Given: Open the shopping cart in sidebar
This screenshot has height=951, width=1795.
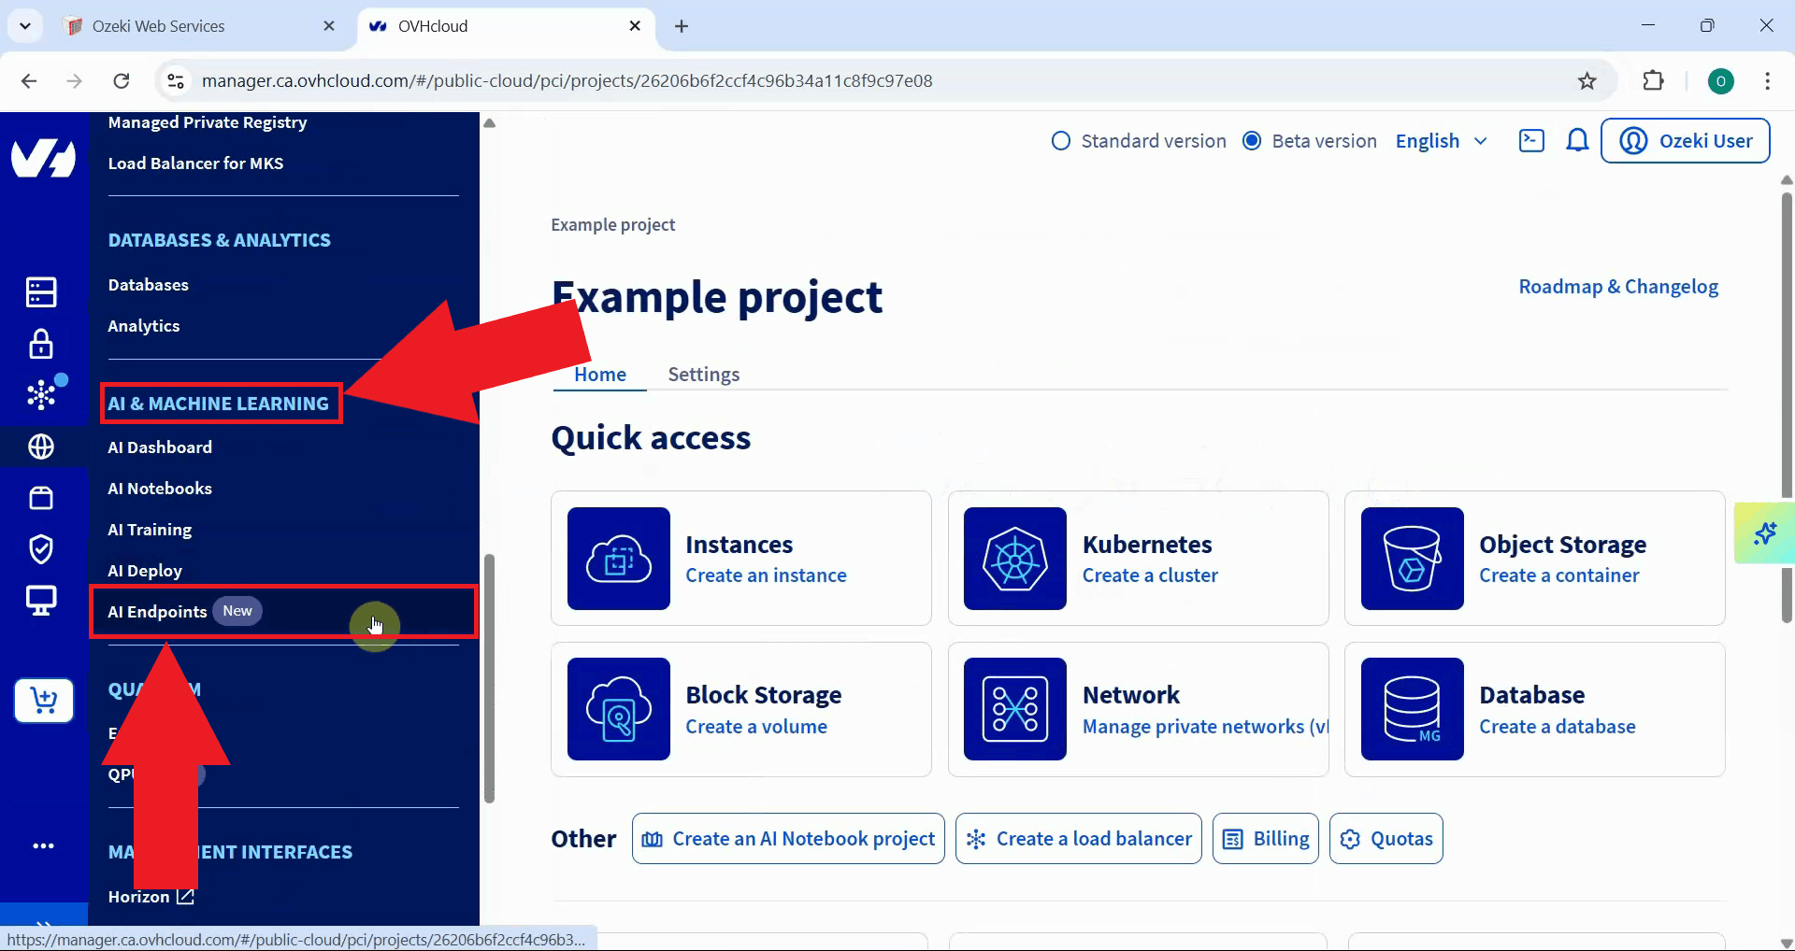Looking at the screenshot, I should pyautogui.click(x=43, y=700).
